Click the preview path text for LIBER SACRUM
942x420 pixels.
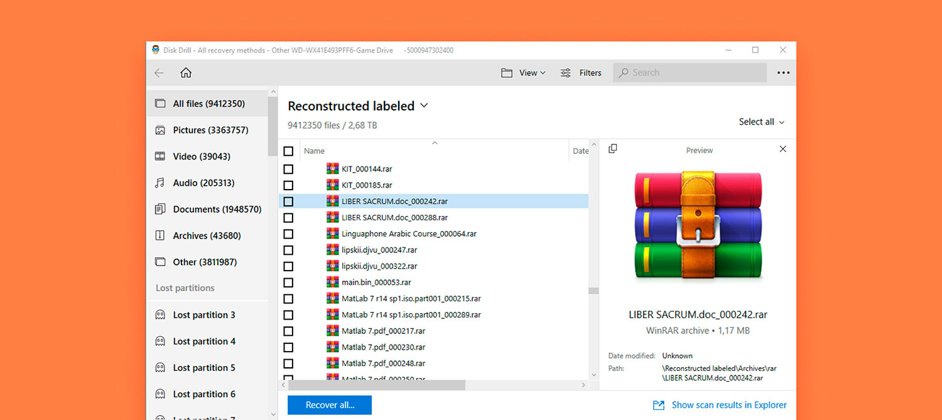(x=719, y=373)
